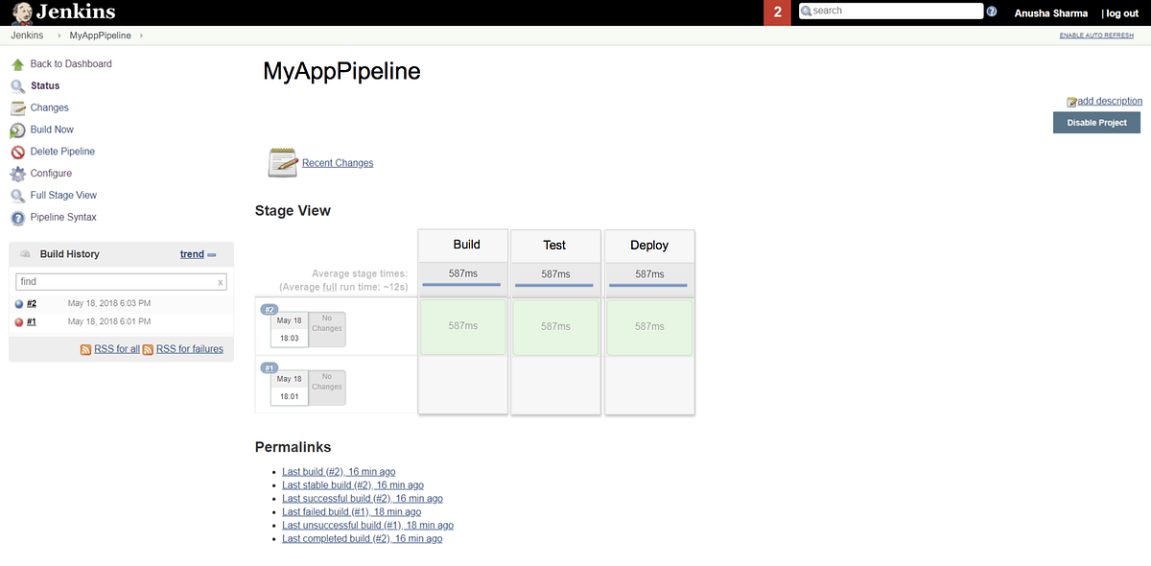The width and height of the screenshot is (1151, 566).
Task: Open the Recent Changes link
Action: pyautogui.click(x=338, y=163)
